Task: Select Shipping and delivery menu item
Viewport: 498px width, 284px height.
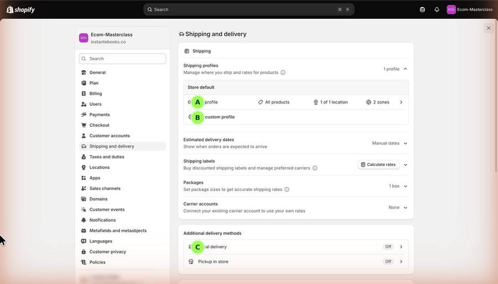Action: pos(122,146)
